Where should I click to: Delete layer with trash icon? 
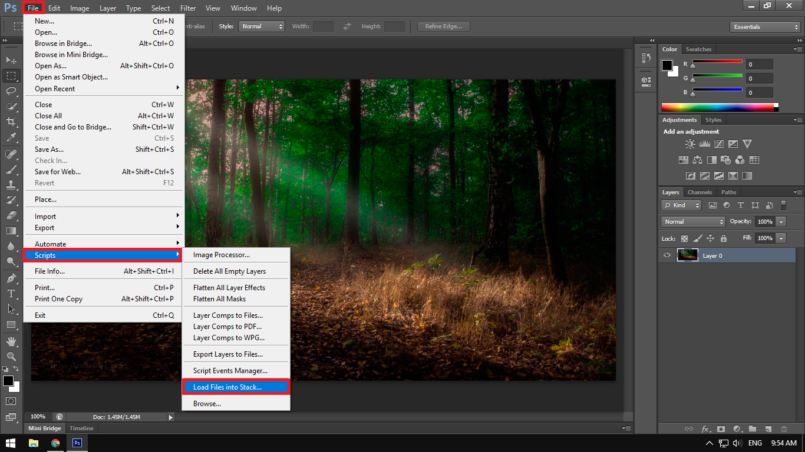point(784,429)
